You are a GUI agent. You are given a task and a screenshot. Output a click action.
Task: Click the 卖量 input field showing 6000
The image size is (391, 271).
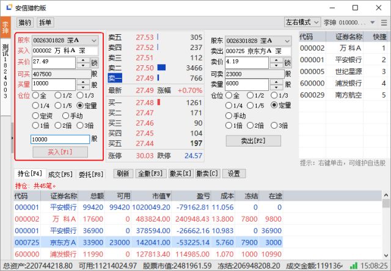[247, 84]
